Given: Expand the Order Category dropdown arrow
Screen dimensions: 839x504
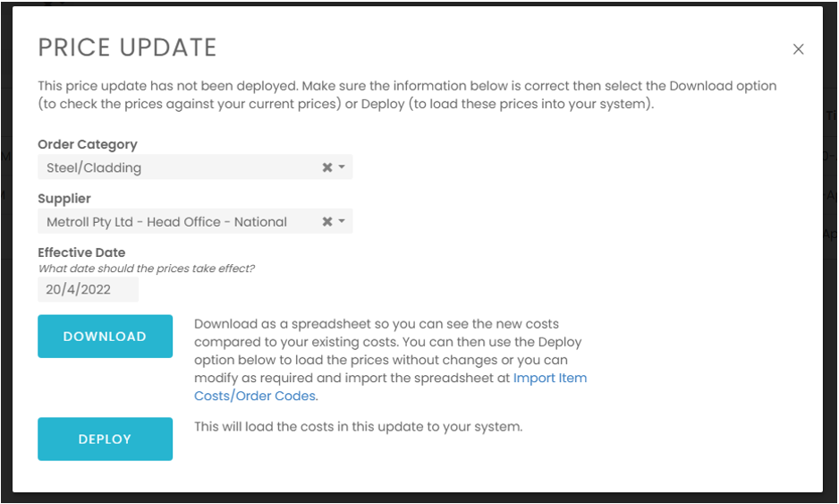Looking at the screenshot, I should [x=342, y=167].
